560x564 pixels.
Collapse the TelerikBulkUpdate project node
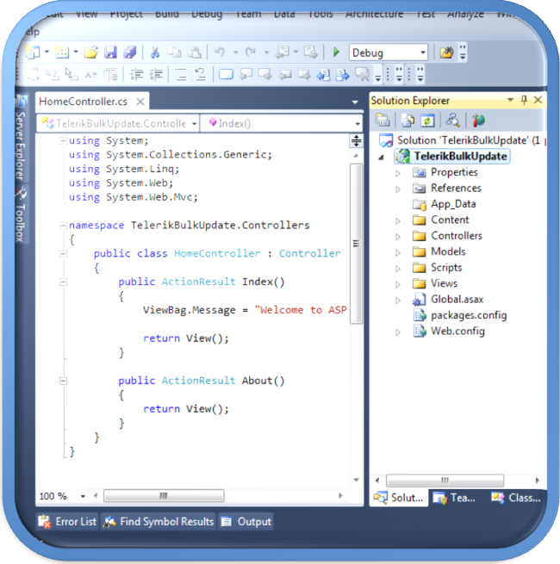[382, 158]
